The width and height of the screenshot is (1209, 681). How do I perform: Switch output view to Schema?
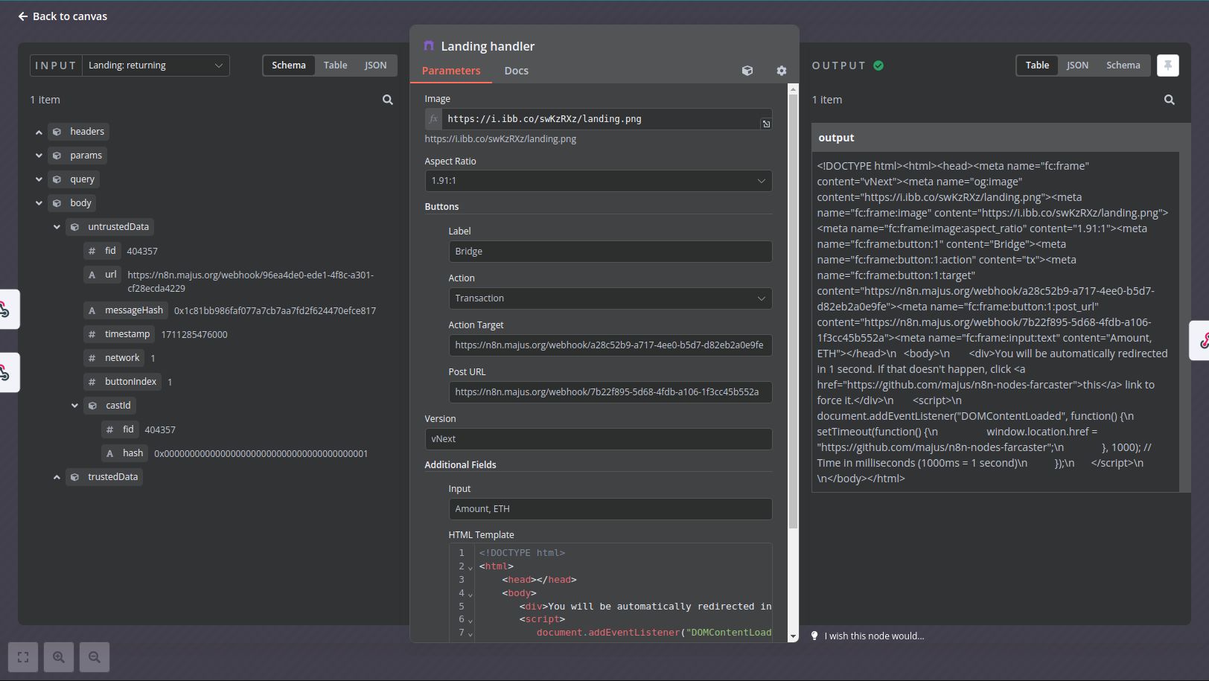tap(1123, 65)
